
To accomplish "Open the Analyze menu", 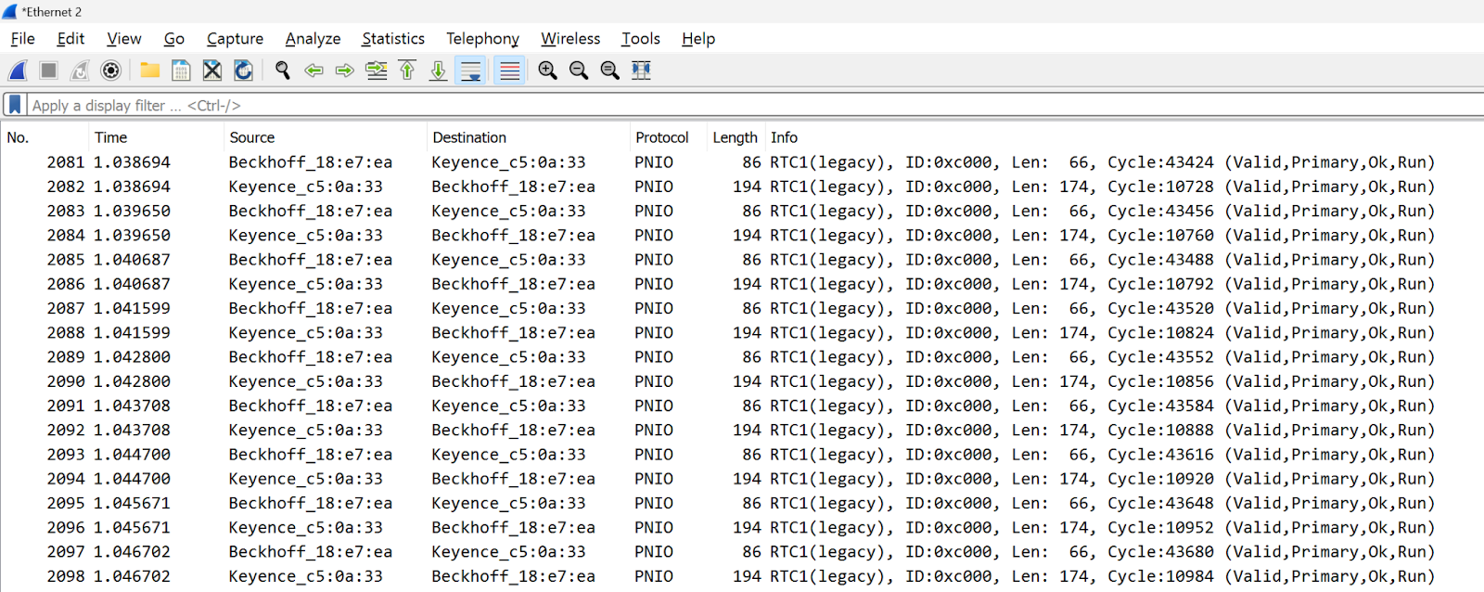I will 313,39.
